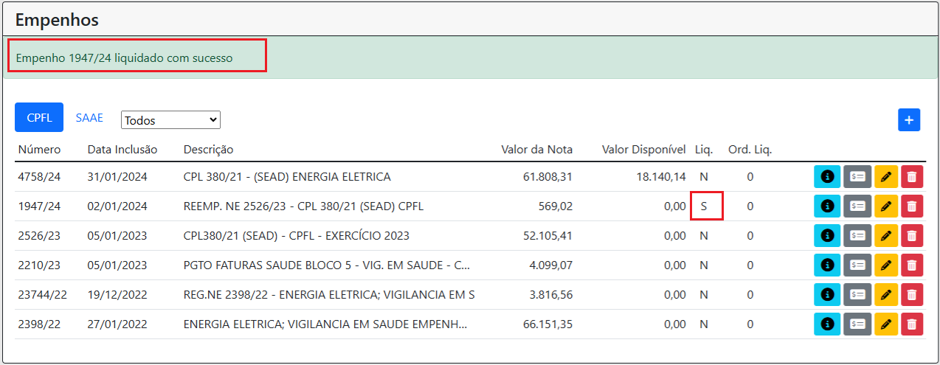Edit empenho 4758/24 with yellow pencil
This screenshot has height=365, width=940.
coord(886,177)
